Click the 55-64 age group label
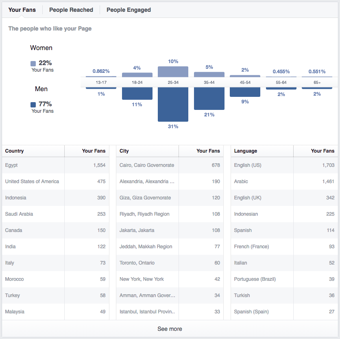340x339 pixels. coord(281,83)
